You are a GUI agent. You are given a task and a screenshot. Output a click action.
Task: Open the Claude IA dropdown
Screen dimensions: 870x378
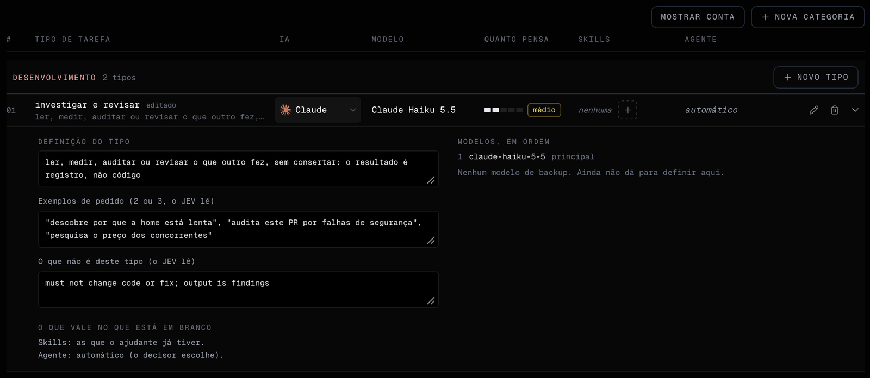[x=318, y=110]
